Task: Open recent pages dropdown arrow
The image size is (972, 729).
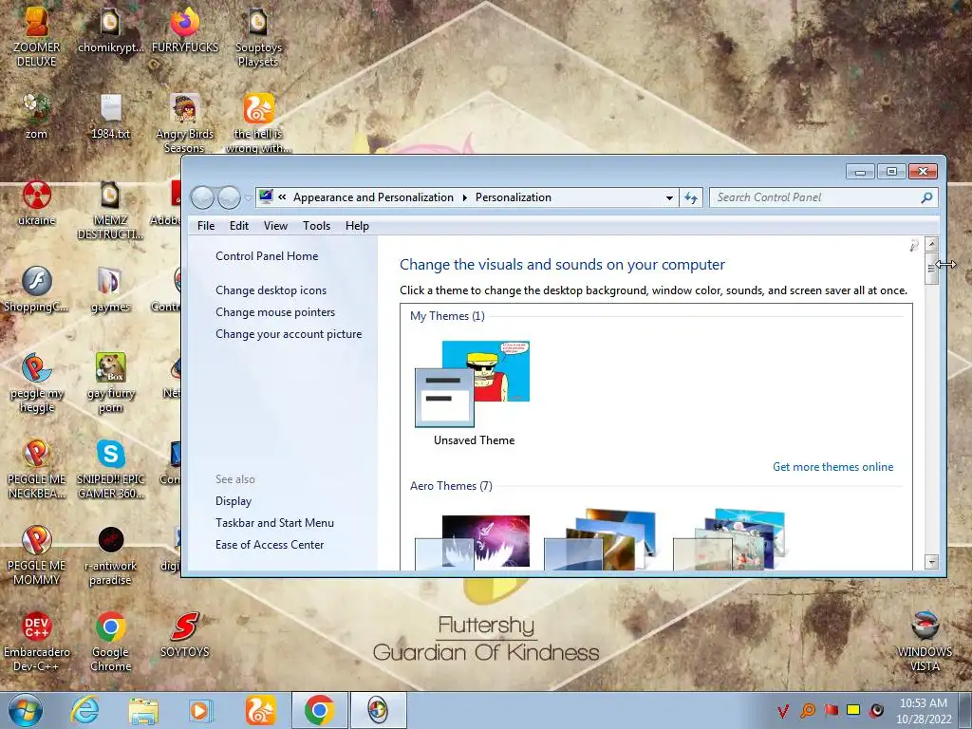Action: coord(248,198)
